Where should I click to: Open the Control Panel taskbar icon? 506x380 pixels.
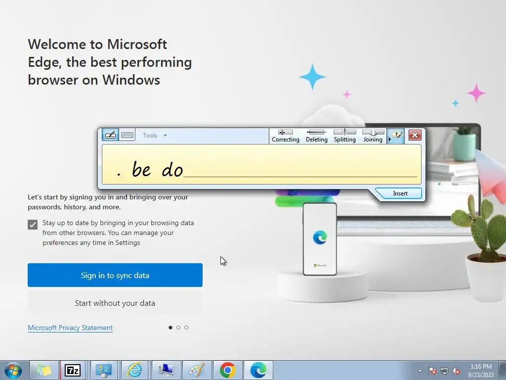[104, 370]
